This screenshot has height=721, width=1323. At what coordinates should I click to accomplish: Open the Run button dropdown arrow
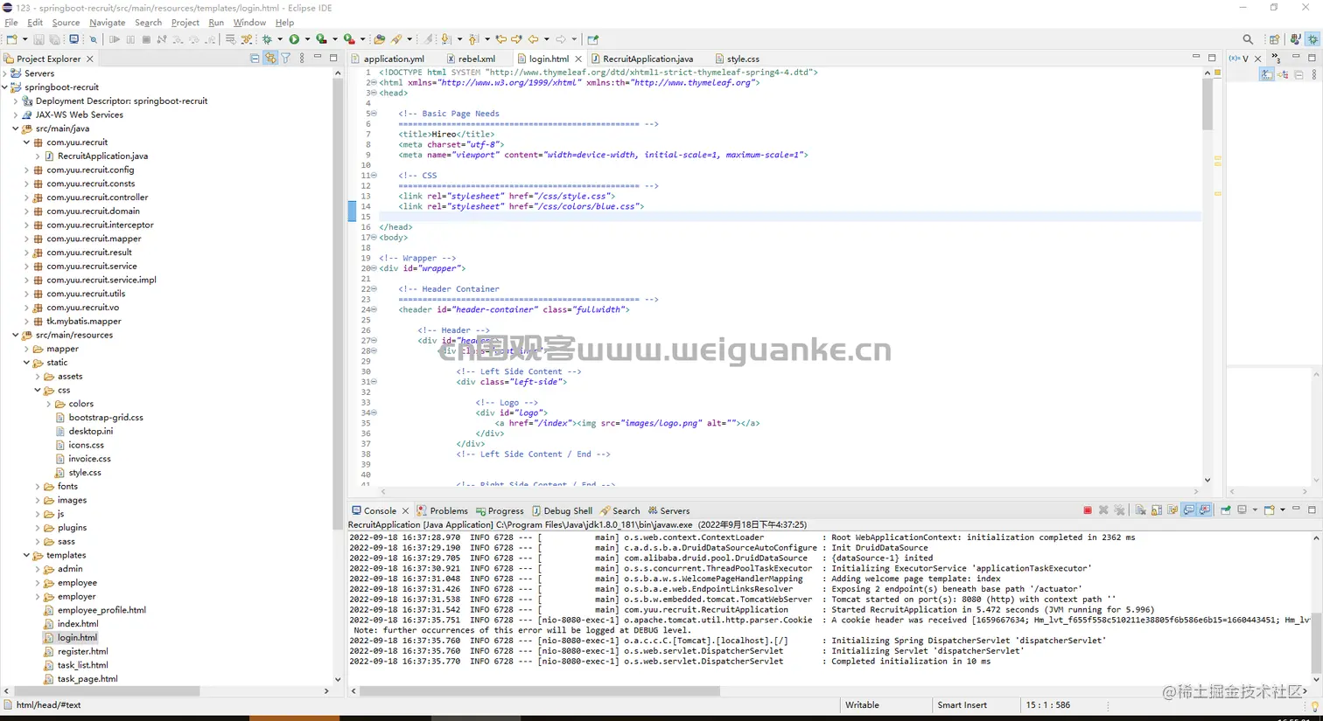pyautogui.click(x=307, y=39)
